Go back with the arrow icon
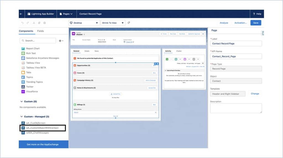Image resolution: width=283 pixels, height=158 pixels. point(21,14)
